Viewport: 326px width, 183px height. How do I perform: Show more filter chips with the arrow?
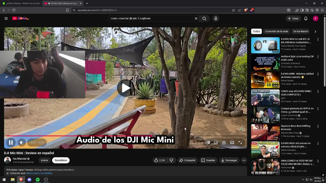[x=315, y=32]
